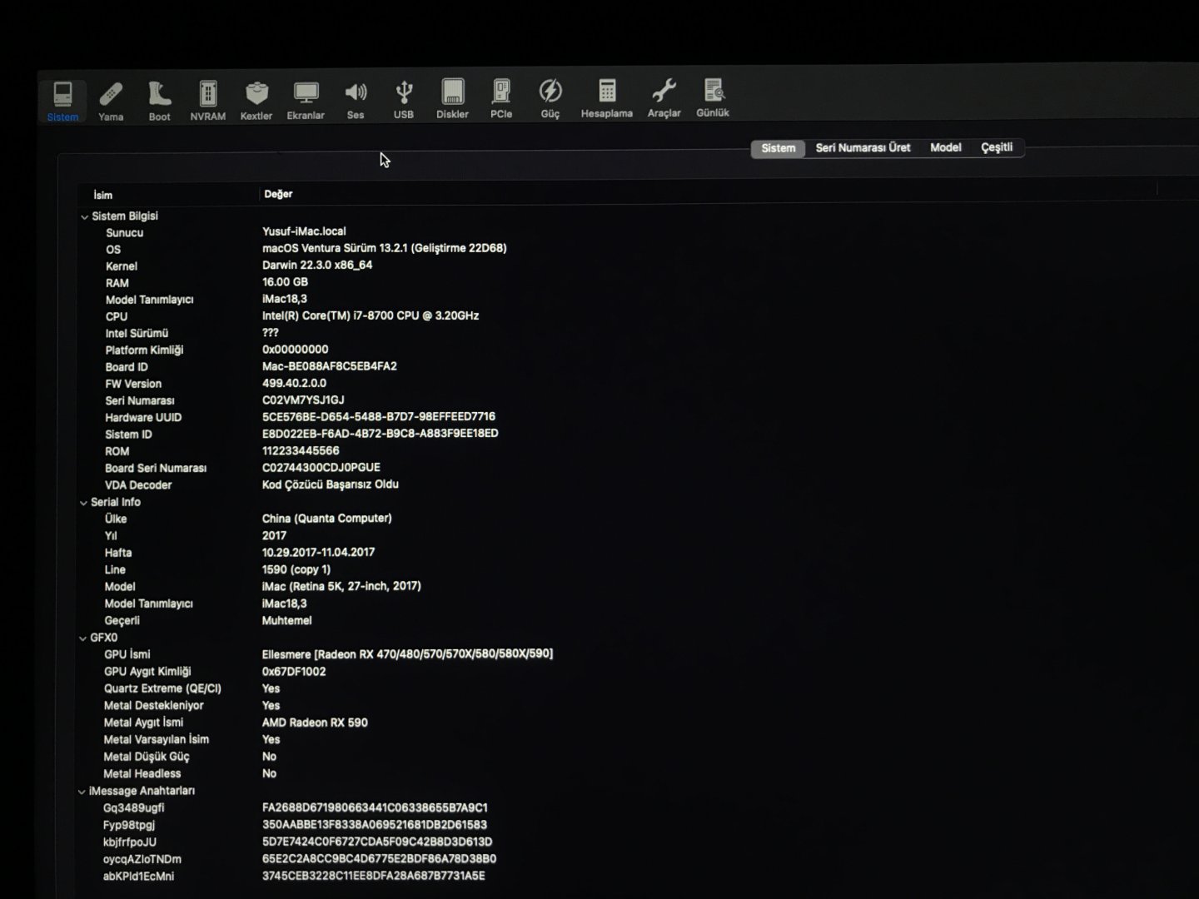Open the PCIe toolbar icon
This screenshot has width=1199, height=899.
pyautogui.click(x=501, y=100)
